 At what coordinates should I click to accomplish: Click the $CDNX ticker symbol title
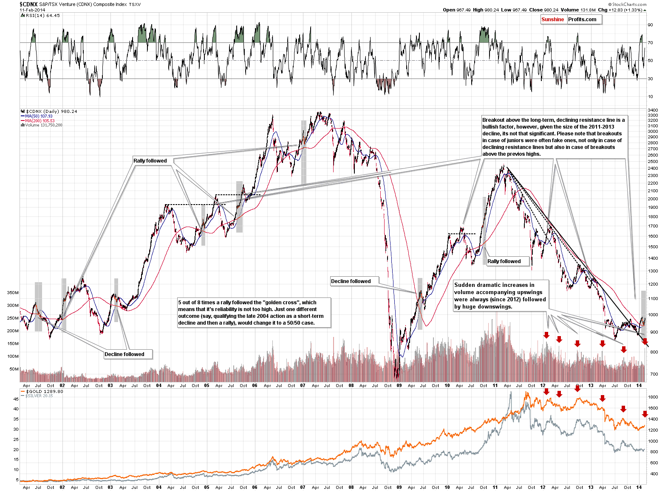[28, 4]
